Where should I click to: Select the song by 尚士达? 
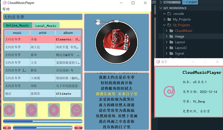coord(43,47)
